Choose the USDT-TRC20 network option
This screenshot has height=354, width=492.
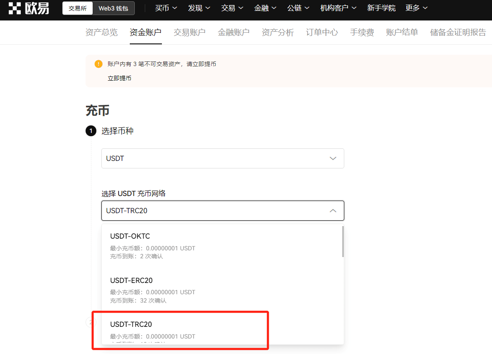click(x=222, y=331)
